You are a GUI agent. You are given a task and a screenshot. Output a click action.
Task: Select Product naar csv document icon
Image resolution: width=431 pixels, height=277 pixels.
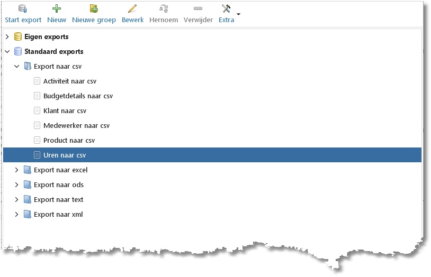pos(37,140)
